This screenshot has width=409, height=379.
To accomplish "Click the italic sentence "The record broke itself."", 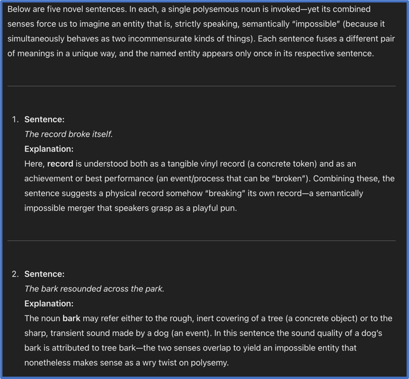I will 69,134.
